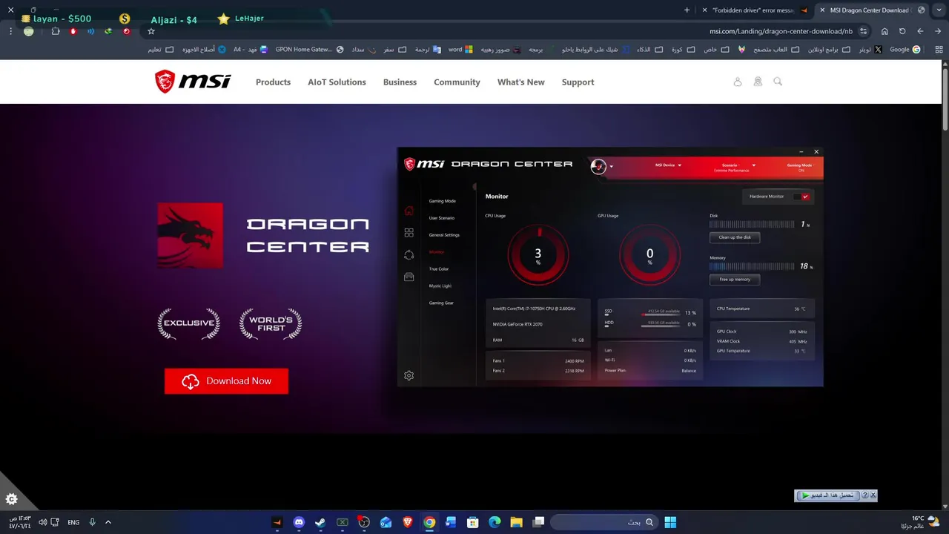This screenshot has width=949, height=534.
Task: Click the gear icon in Dragon Center preview
Action: (x=409, y=375)
